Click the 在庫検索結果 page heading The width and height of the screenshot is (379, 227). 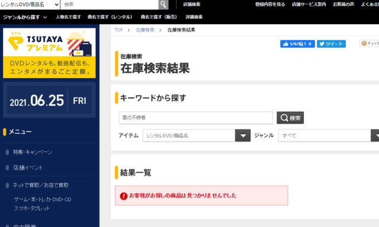[155, 68]
